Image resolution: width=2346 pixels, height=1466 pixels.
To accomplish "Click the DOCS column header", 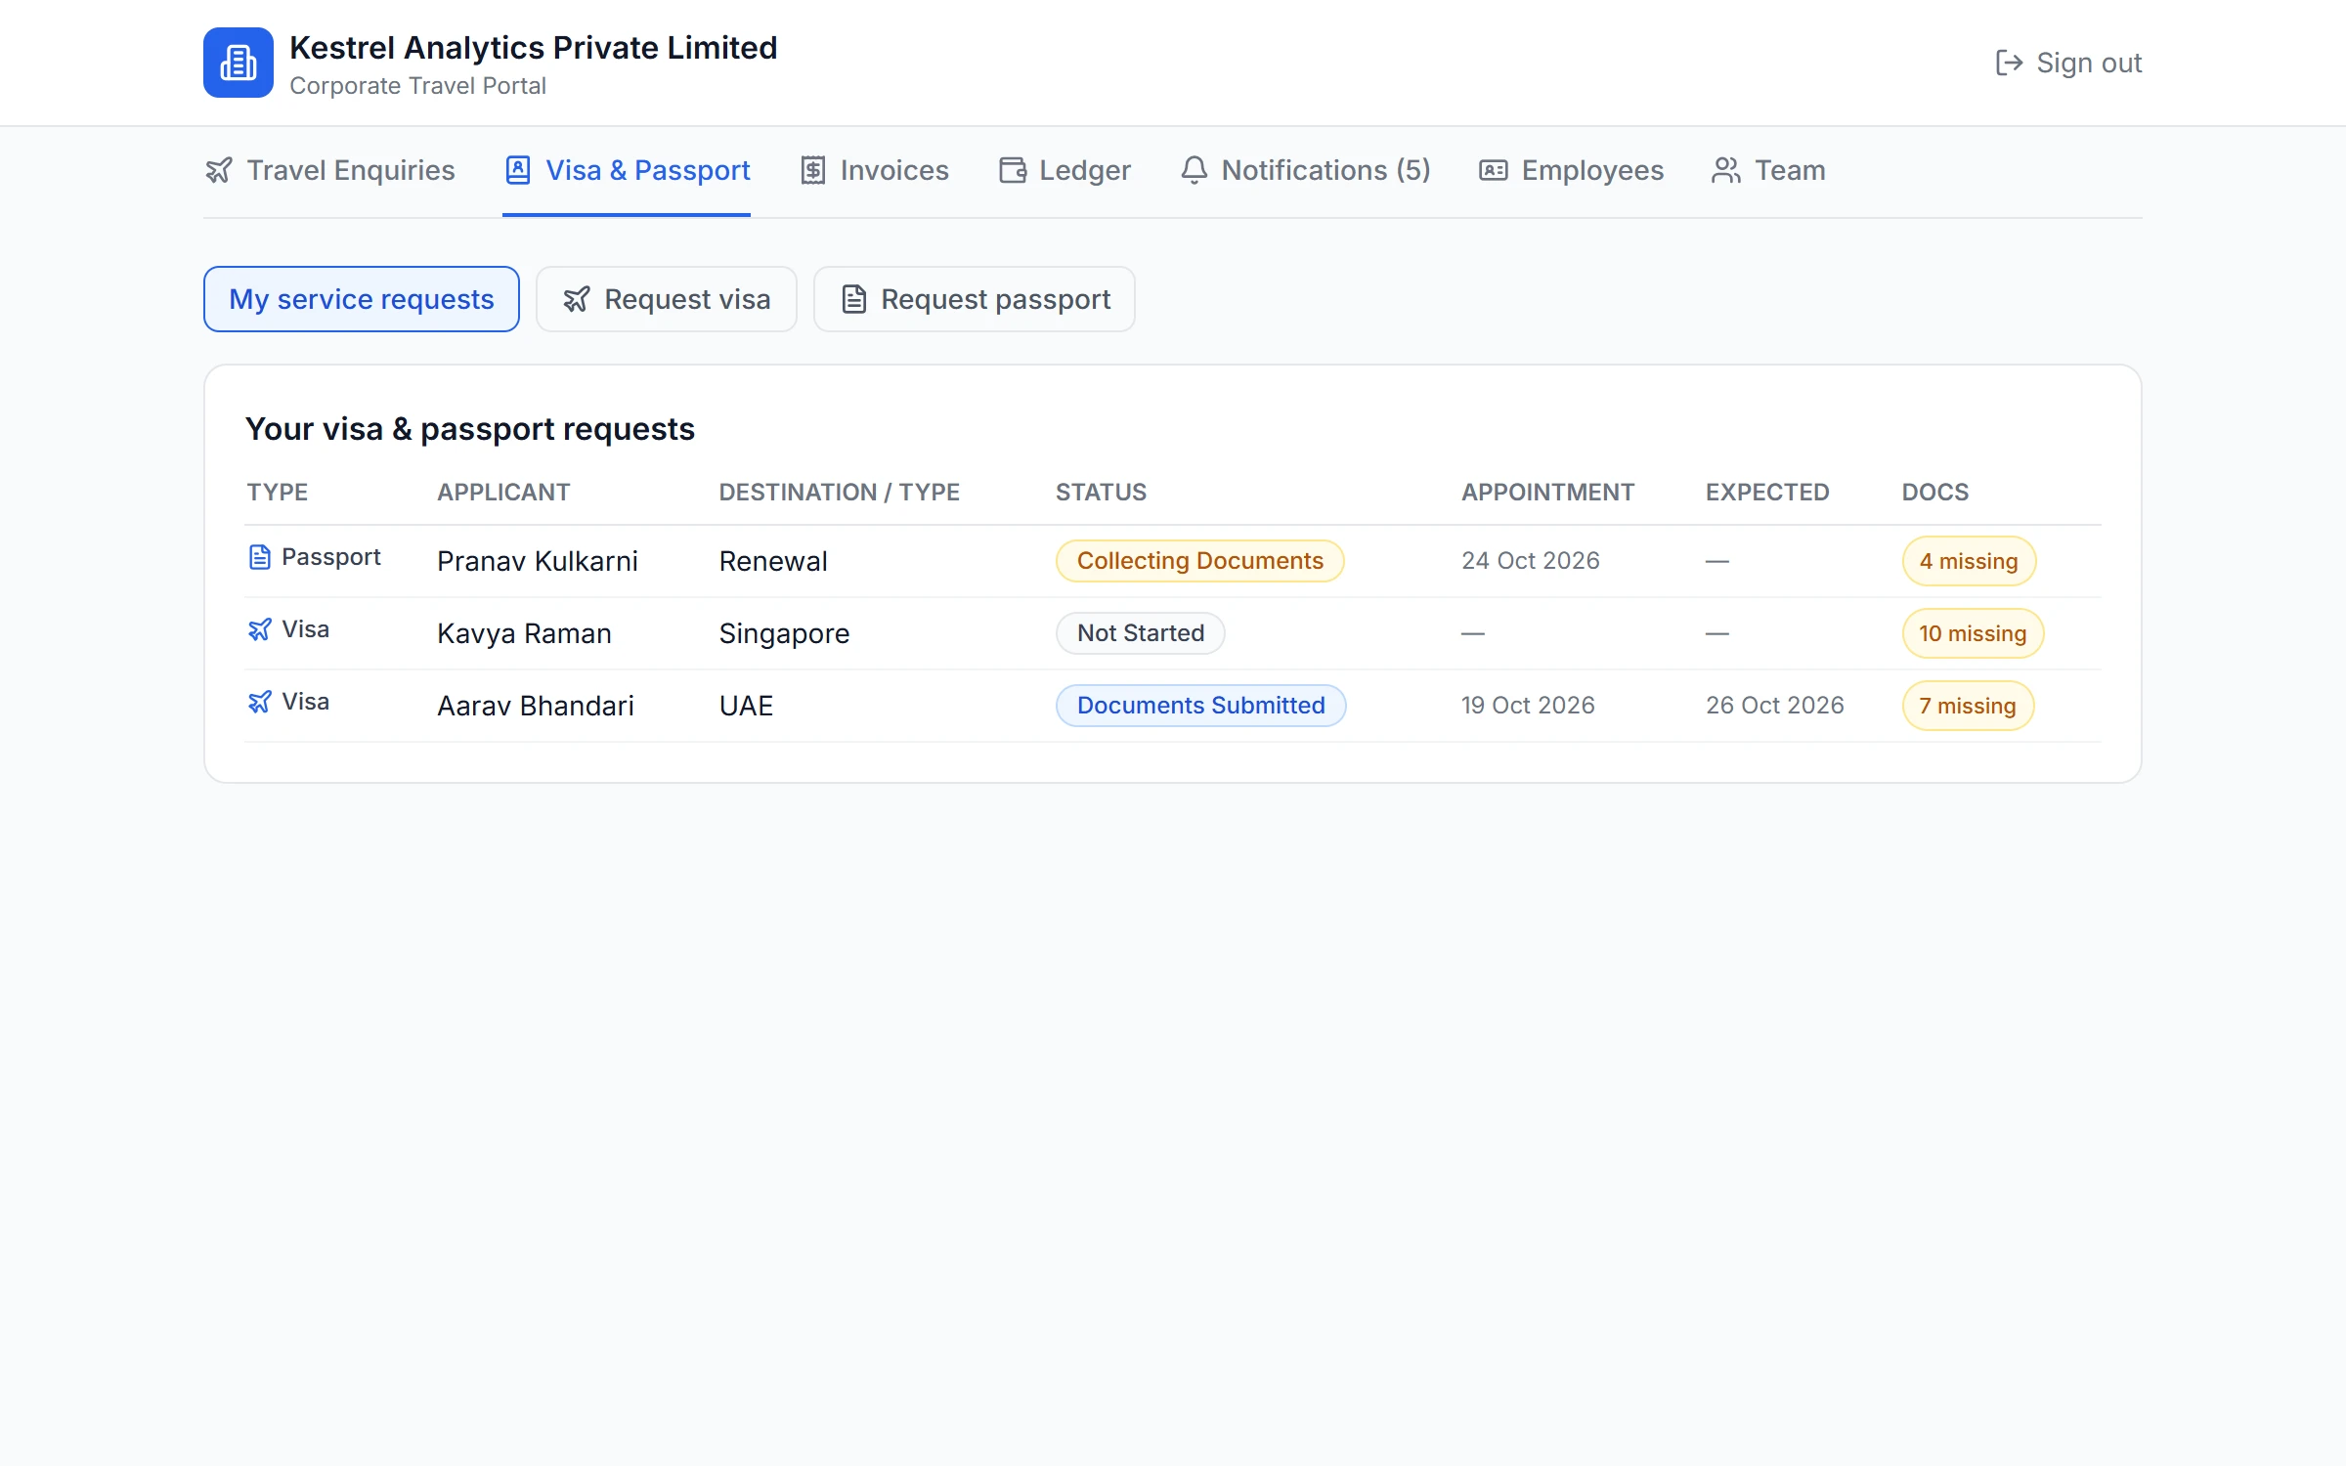I will click(x=1935, y=493).
